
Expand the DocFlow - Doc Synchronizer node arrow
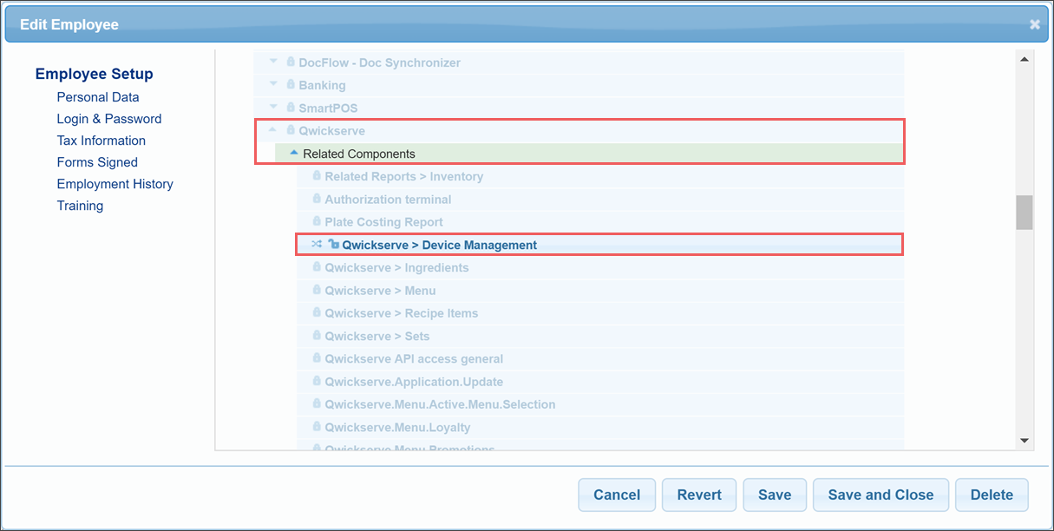click(273, 62)
